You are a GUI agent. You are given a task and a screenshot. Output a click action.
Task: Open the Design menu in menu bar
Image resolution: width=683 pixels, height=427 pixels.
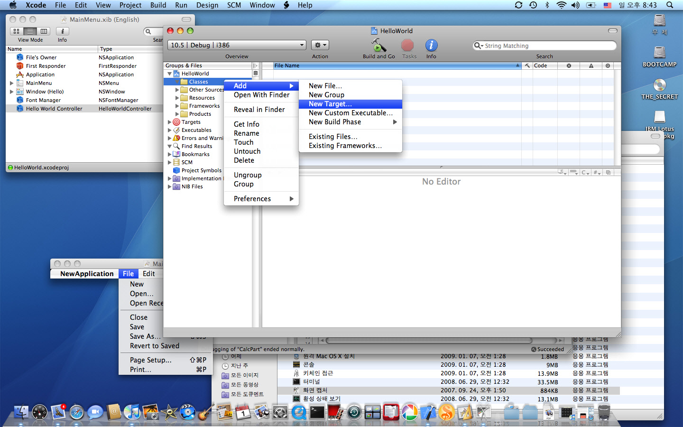pyautogui.click(x=207, y=5)
